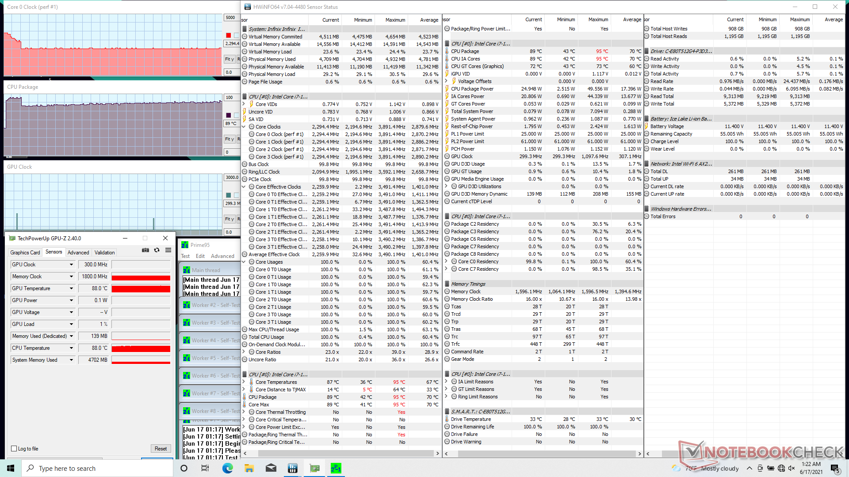
Task: Enable the Log to file checkbox
Action: tap(14, 449)
